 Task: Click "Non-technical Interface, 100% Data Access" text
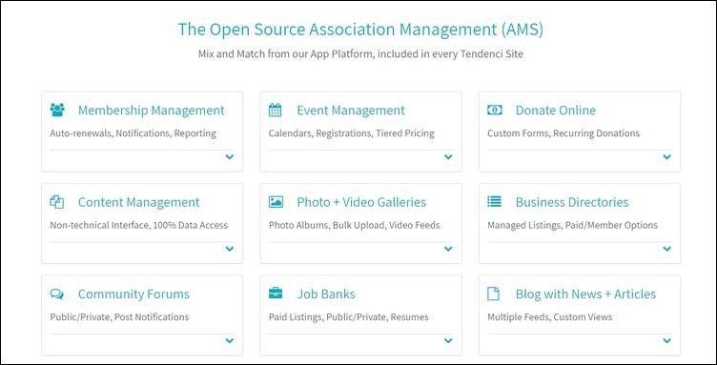click(x=138, y=225)
